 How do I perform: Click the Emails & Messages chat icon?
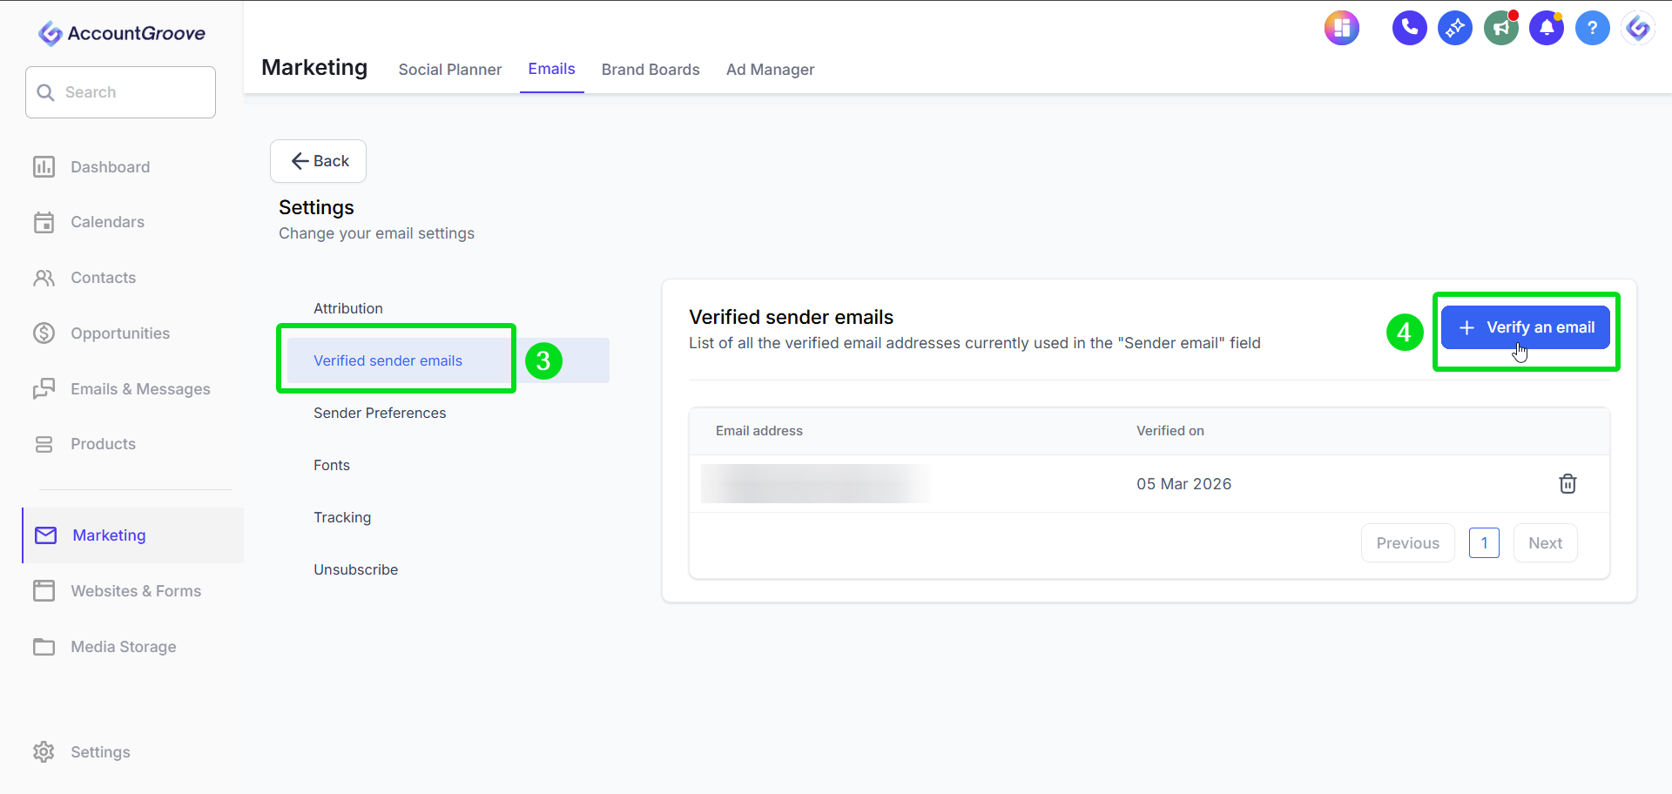tap(44, 389)
